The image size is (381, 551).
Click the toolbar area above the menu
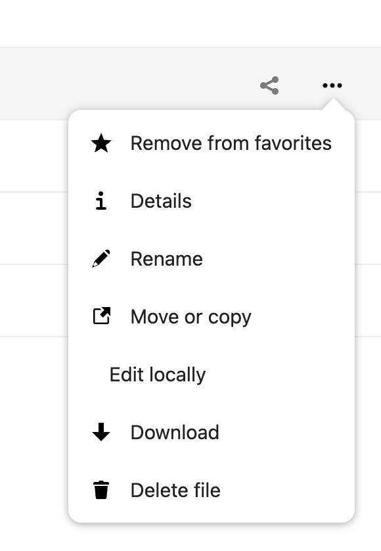pyautogui.click(x=131, y=83)
